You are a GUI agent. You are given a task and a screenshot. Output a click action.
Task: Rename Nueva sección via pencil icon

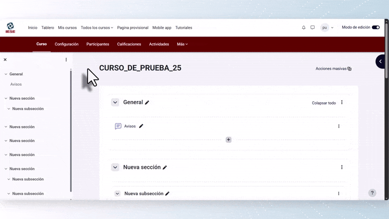165,167
